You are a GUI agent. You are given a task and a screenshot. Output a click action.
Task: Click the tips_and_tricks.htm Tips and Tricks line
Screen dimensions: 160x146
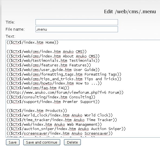64,79
